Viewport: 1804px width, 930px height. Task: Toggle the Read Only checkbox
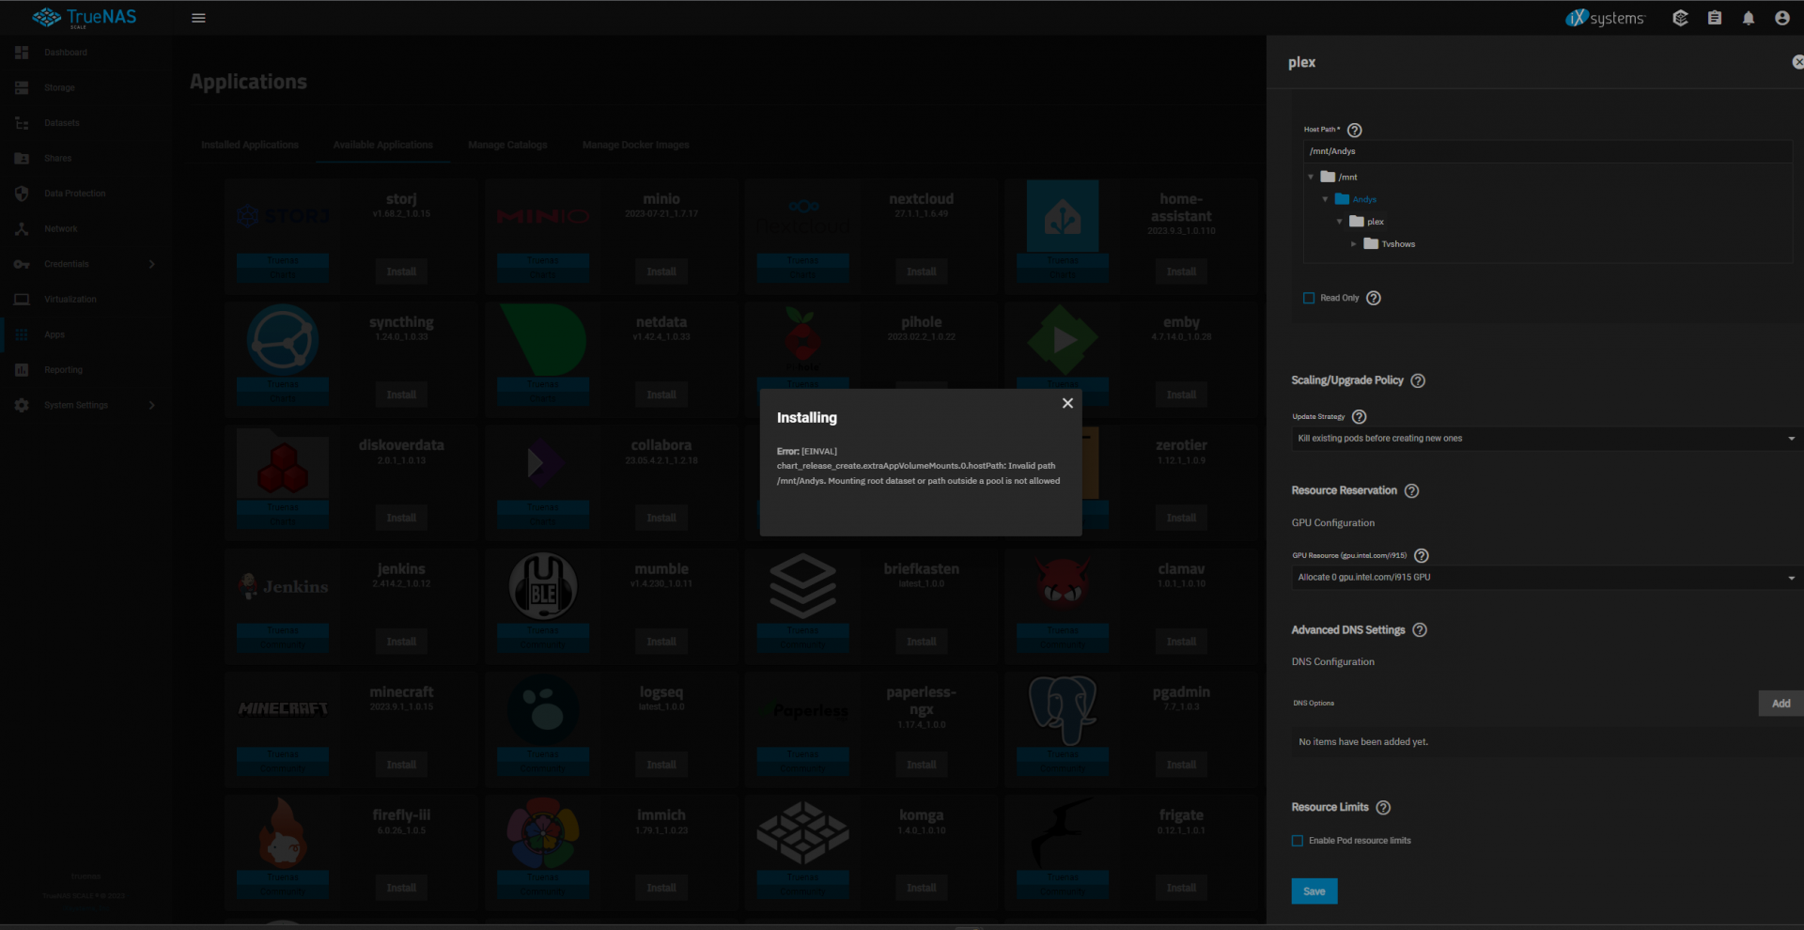point(1309,298)
